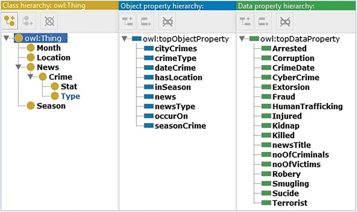Viewport: 357px width, 212px height.
Task: Click the Delete selected class icon
Action: [x=49, y=21]
